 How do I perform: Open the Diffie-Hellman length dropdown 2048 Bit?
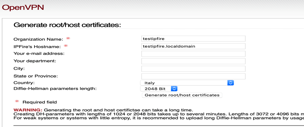pyautogui.click(x=159, y=89)
